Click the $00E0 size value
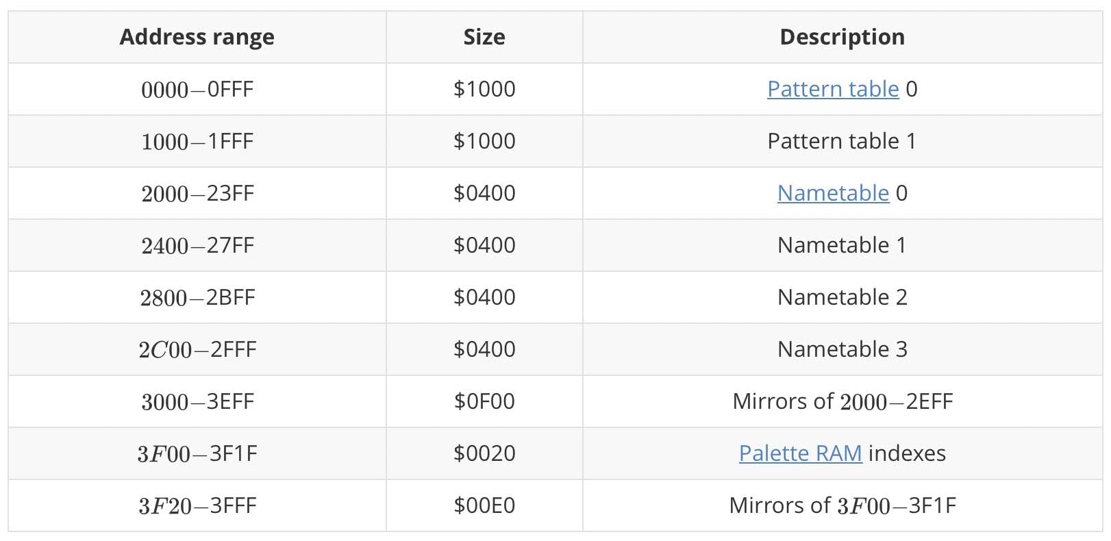 484,505
